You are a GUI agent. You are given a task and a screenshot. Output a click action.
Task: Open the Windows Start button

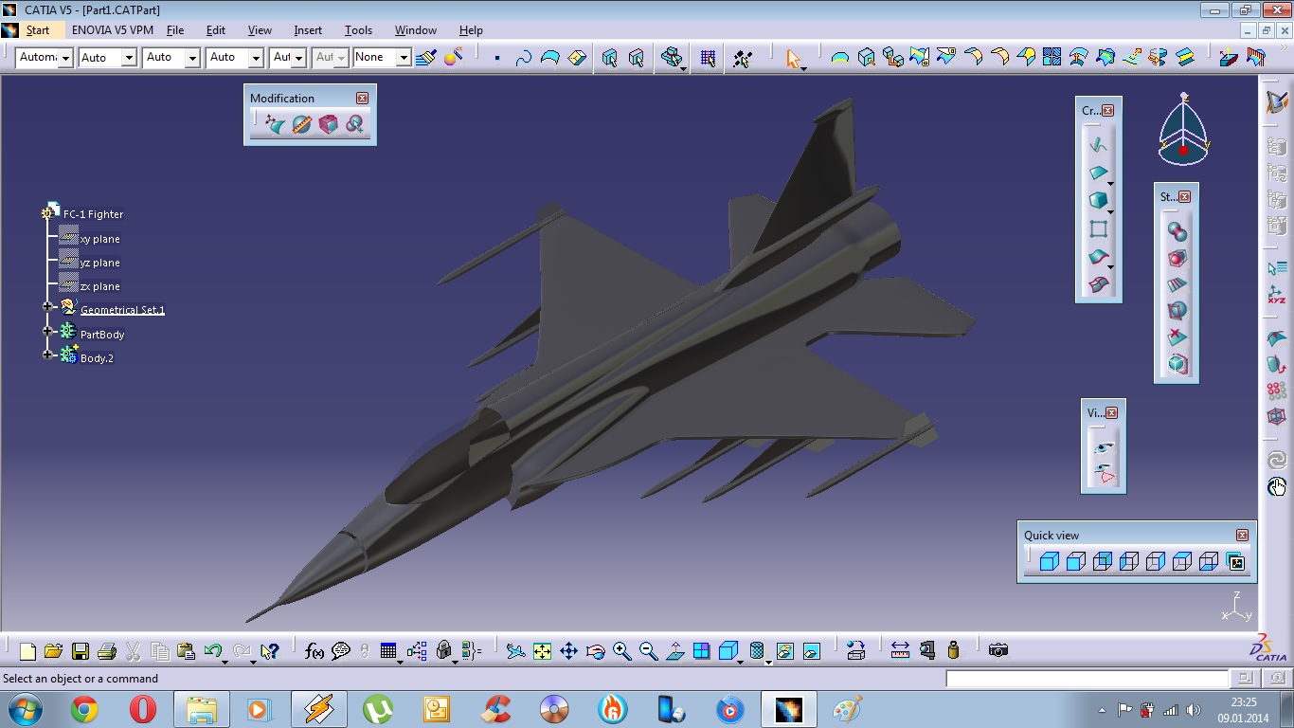coord(25,709)
